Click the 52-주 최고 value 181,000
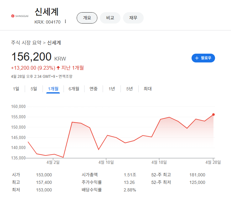 (197, 175)
